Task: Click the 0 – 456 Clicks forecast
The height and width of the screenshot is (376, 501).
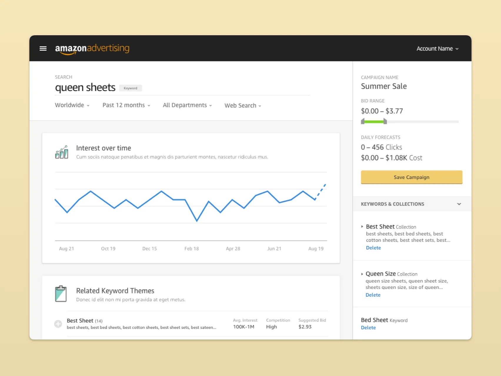Action: 382,147
